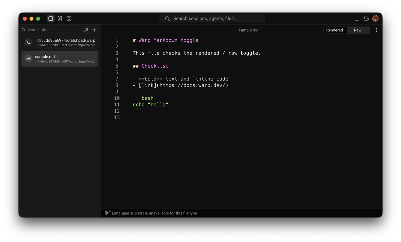Click the line 'This file checks the rendered / raw toggle.'
Viewport: 401px width, 242px height.
pyautogui.click(x=197, y=53)
